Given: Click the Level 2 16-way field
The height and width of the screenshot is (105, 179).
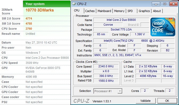Looking at the screenshot, I should tap(168, 76).
